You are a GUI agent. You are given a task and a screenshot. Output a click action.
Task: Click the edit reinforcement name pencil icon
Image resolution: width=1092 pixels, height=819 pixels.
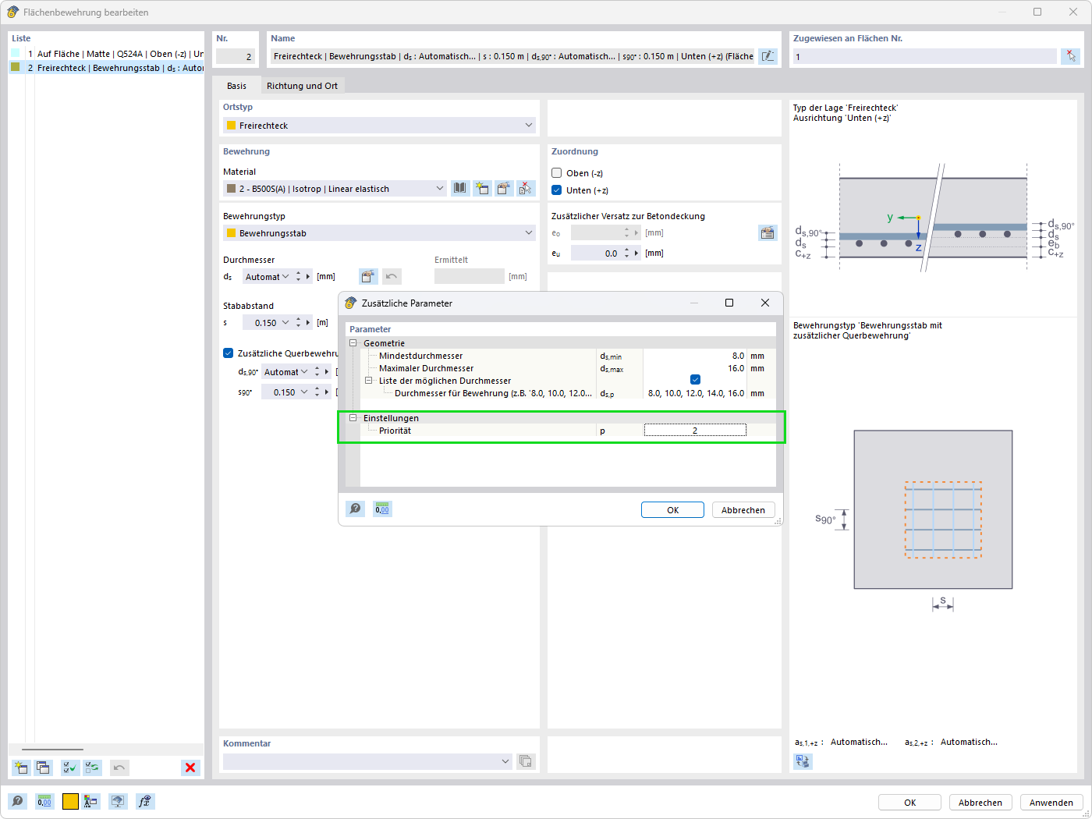pyautogui.click(x=768, y=55)
